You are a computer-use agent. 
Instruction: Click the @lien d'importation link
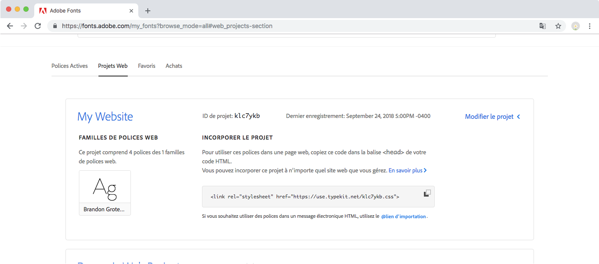pyautogui.click(x=403, y=216)
